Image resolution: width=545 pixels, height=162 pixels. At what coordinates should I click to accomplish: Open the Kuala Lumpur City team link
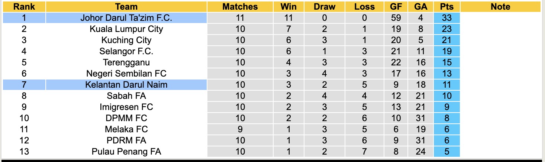coord(126,29)
